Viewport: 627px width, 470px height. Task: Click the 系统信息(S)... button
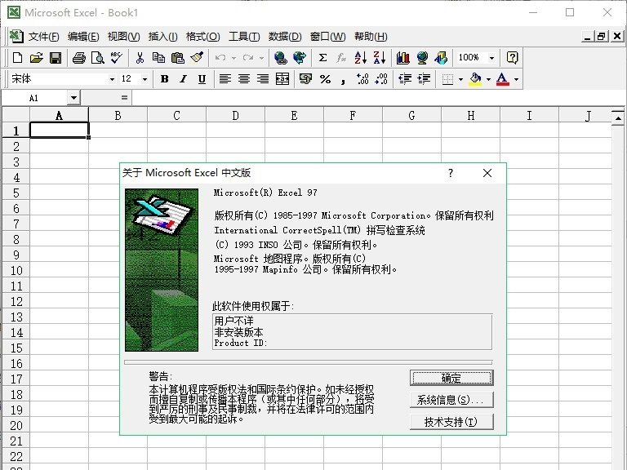point(451,400)
